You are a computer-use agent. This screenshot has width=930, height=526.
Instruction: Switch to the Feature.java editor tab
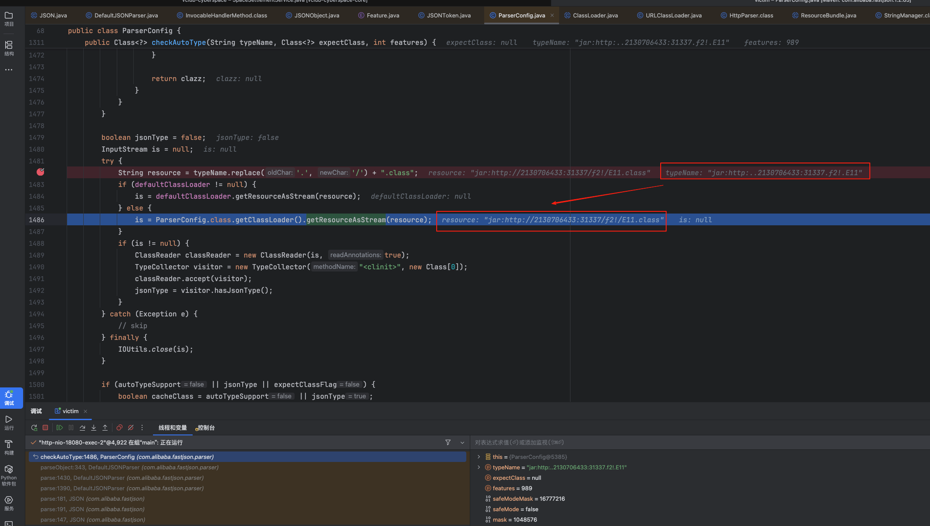pyautogui.click(x=378, y=15)
